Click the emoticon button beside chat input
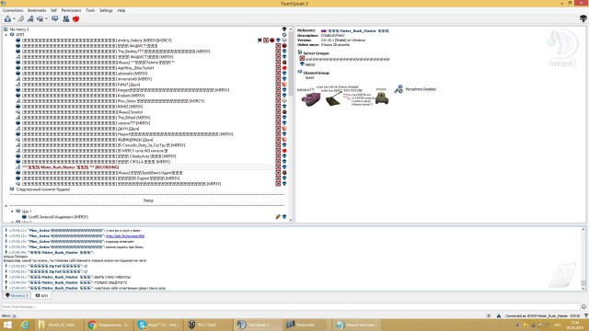This screenshot has height=331, width=589. click(x=583, y=306)
